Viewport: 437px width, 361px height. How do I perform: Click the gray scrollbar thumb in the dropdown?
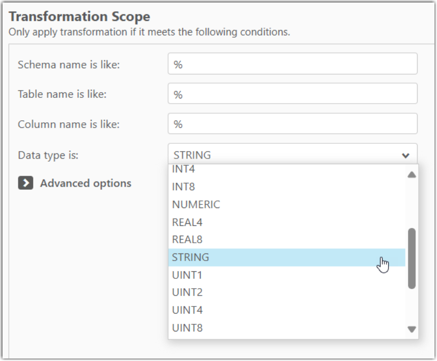412,257
